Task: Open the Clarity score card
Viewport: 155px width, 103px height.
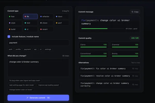Action: click(x=94, y=45)
